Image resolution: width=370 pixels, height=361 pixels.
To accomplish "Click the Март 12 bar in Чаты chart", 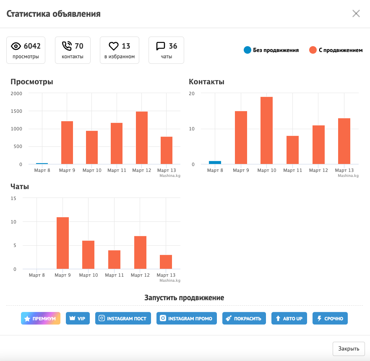I will click(140, 252).
